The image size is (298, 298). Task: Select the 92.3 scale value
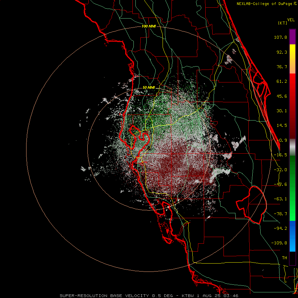pos(282,52)
